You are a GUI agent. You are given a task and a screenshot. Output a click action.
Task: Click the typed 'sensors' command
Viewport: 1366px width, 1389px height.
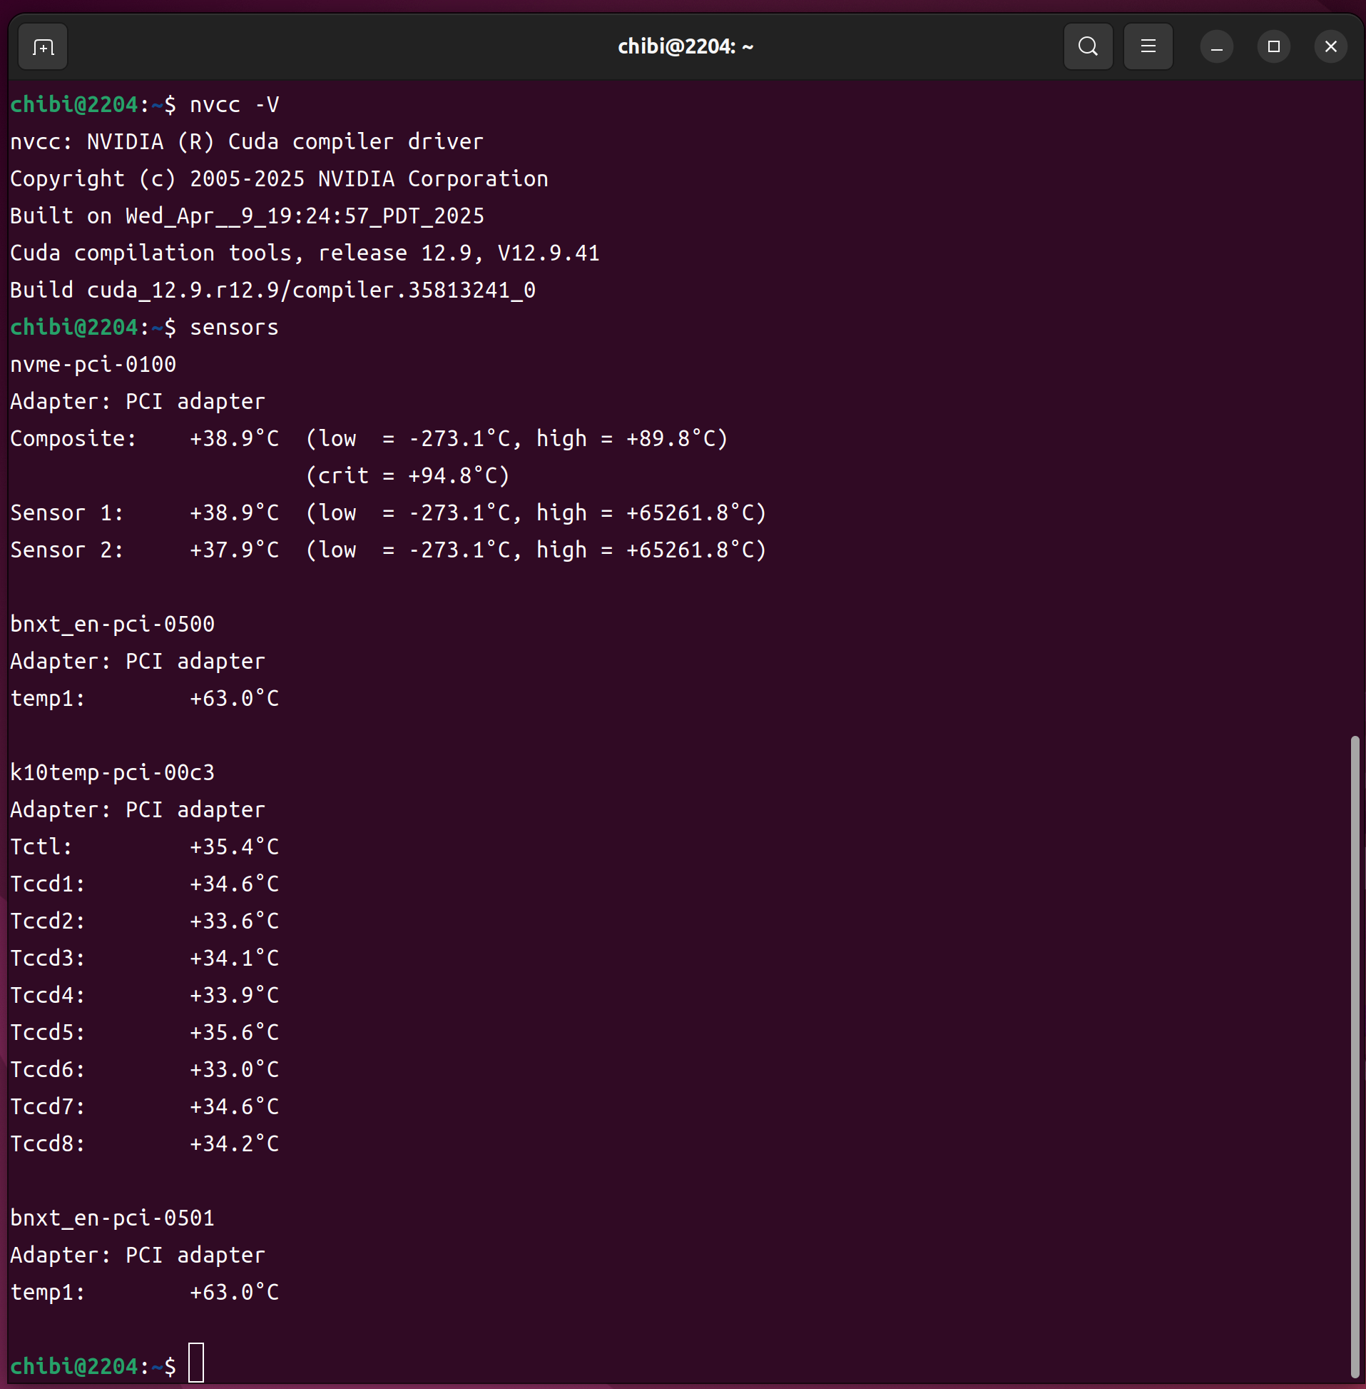tap(234, 328)
